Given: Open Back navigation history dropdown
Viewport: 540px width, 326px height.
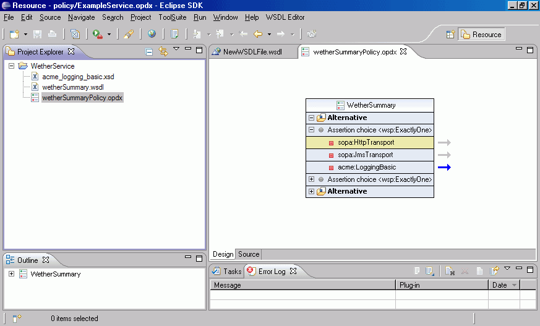Looking at the screenshot, I should [269, 35].
